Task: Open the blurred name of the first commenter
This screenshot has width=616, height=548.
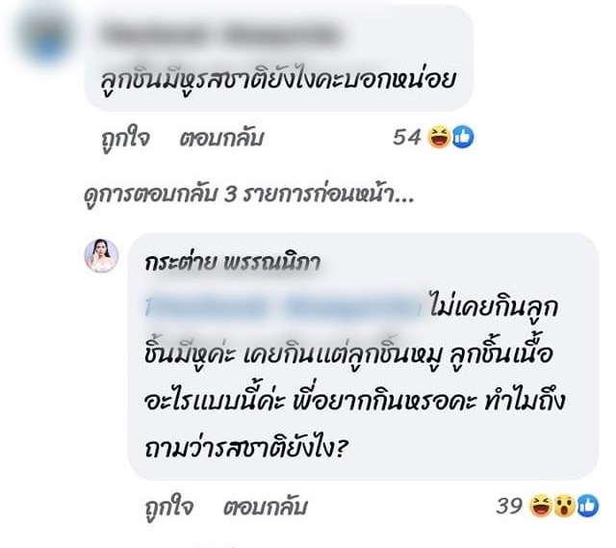Action: 222,34
